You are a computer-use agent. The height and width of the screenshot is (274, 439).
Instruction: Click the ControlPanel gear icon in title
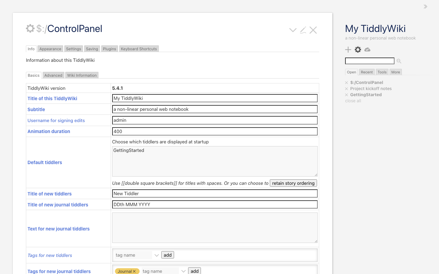click(30, 28)
